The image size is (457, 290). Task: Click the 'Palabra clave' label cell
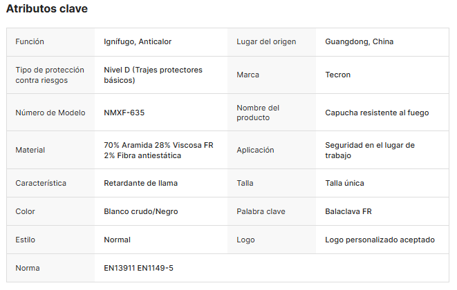click(261, 211)
